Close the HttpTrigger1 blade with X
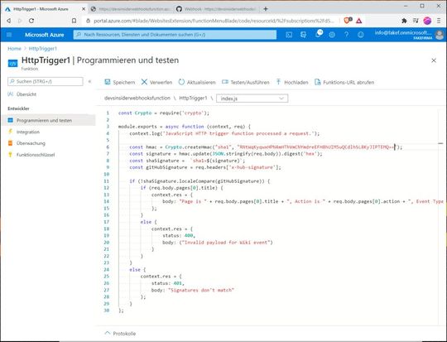The height and width of the screenshot is (342, 447). pos(434,60)
